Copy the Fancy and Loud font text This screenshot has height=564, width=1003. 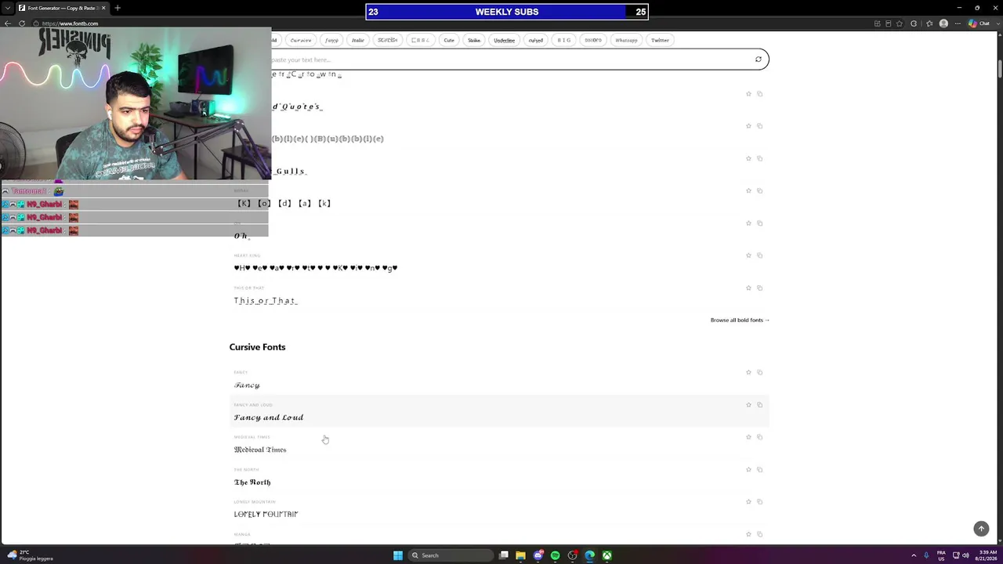(759, 405)
